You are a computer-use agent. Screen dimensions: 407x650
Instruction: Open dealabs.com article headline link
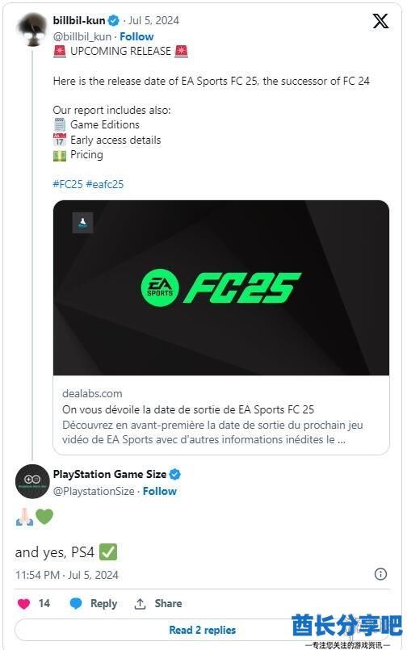(188, 409)
